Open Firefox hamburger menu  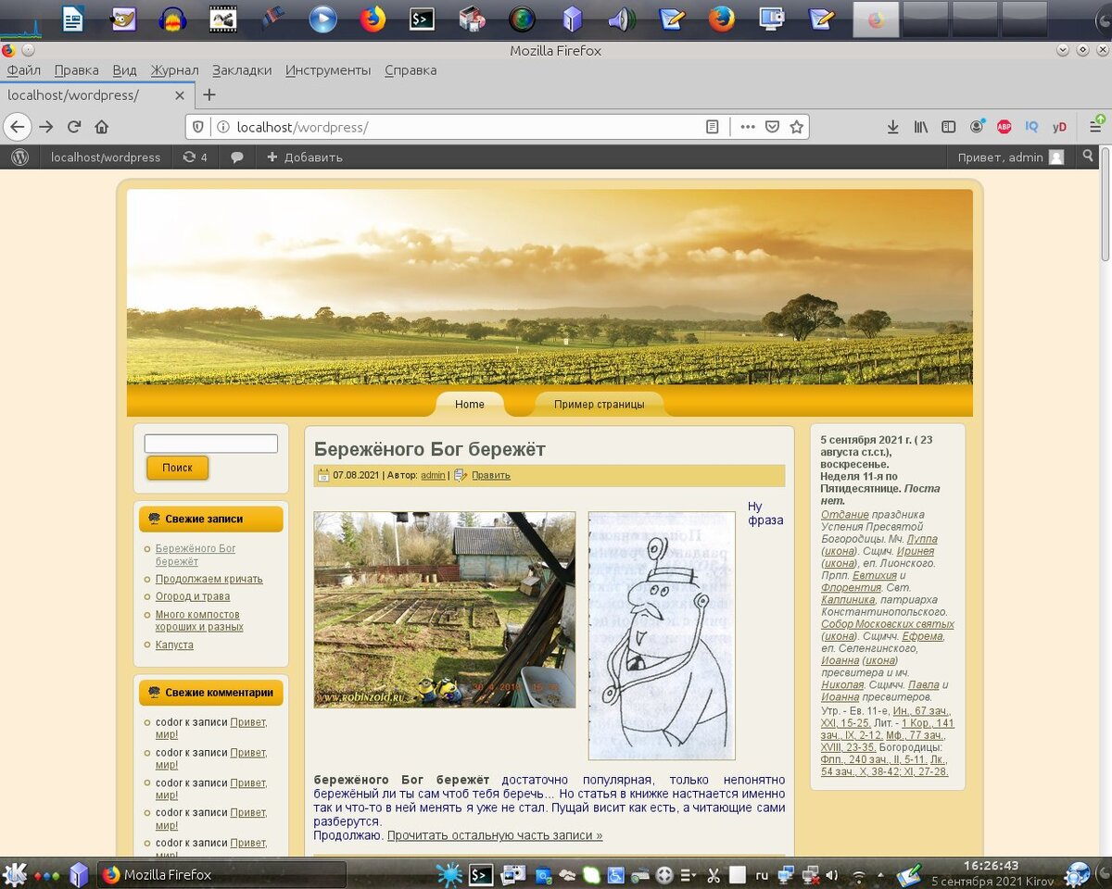1095,127
